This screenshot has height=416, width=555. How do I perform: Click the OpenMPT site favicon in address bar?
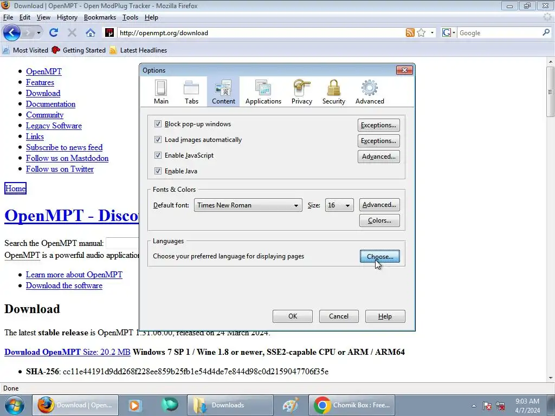click(x=109, y=33)
